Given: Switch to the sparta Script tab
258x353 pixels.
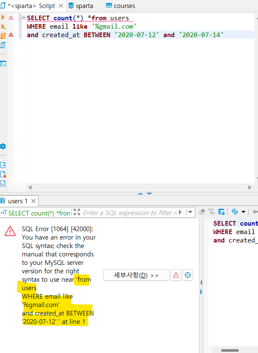Looking at the screenshot, I should pyautogui.click(x=32, y=6).
